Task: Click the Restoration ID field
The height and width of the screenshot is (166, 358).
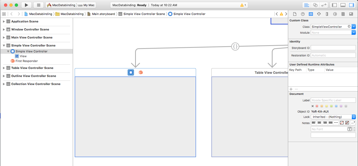Action: pos(333,55)
